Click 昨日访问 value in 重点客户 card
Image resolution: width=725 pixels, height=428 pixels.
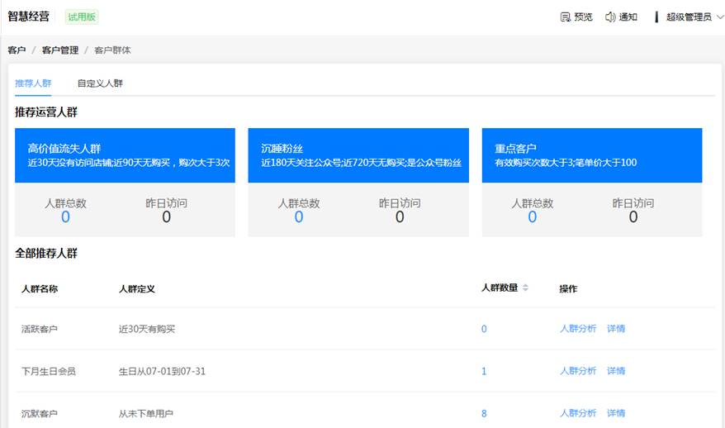[633, 216]
